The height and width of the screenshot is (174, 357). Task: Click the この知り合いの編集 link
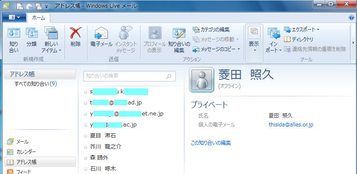[x=211, y=143]
